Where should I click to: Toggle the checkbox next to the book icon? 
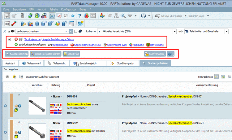point(76,31)
